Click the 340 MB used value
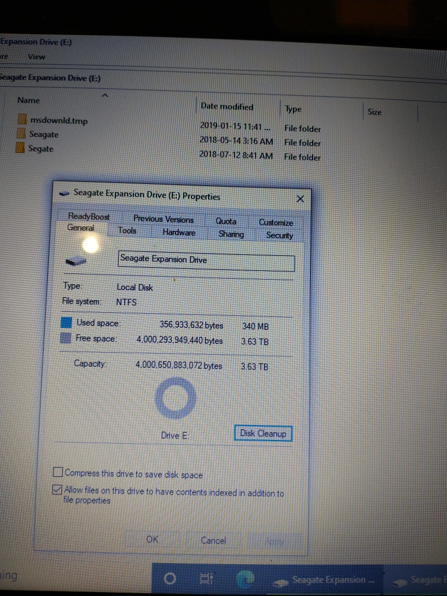Image resolution: width=447 pixels, height=596 pixels. coord(256,326)
